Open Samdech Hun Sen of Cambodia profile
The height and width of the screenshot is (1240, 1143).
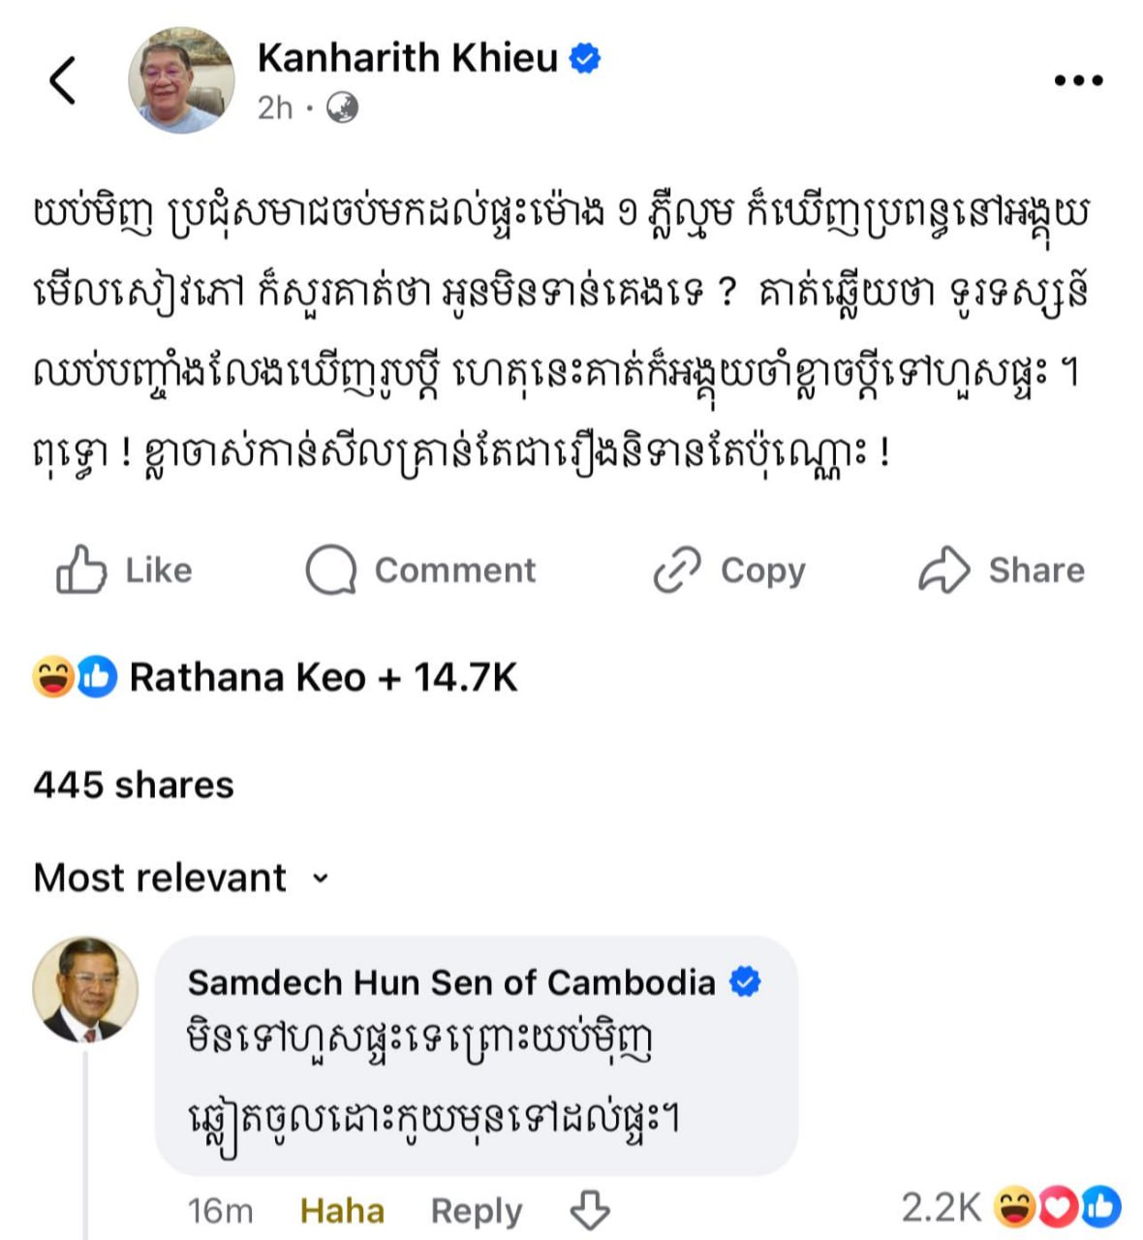(x=451, y=982)
